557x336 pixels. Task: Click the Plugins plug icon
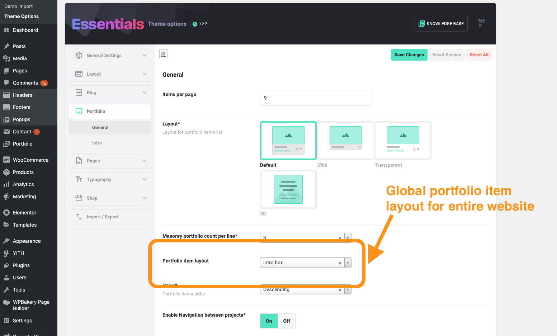(6, 265)
